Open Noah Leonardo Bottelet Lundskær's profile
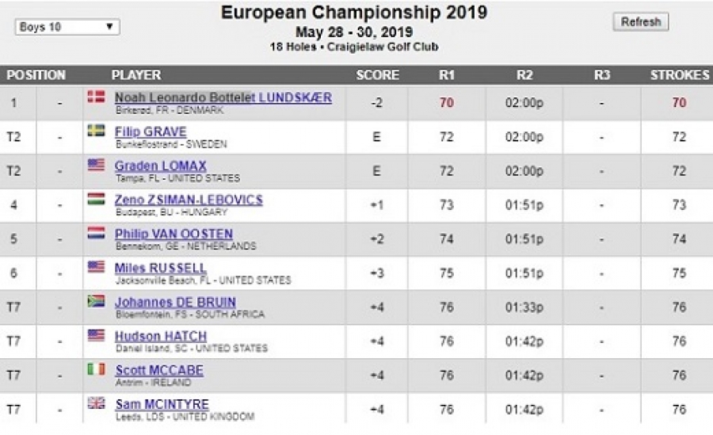The image size is (713, 435). click(x=223, y=97)
